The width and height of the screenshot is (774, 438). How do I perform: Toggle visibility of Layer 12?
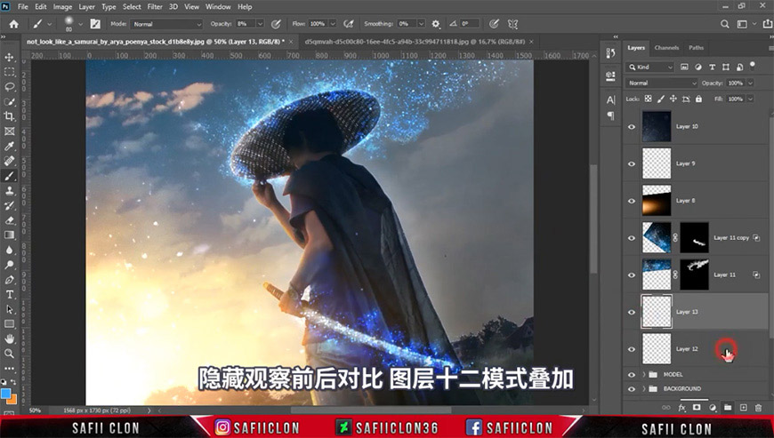click(x=632, y=349)
